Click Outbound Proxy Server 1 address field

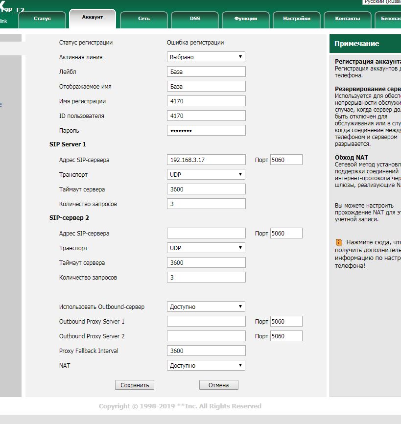206,322
